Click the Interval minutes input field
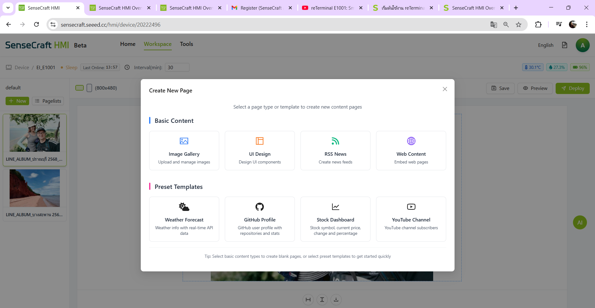This screenshot has height=308, width=595. pos(177,67)
